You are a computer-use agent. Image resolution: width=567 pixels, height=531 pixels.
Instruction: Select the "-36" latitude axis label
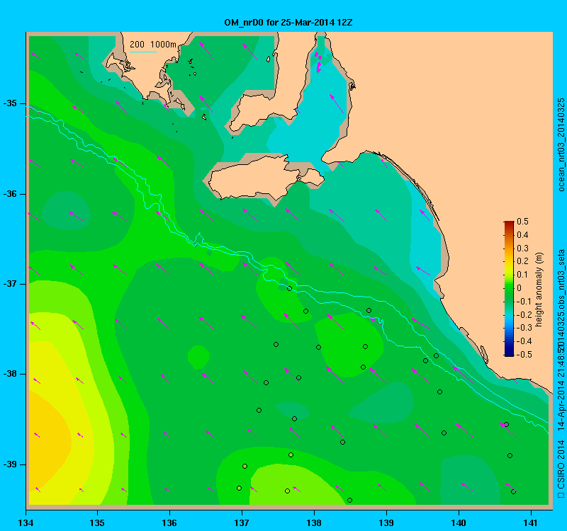pos(10,194)
